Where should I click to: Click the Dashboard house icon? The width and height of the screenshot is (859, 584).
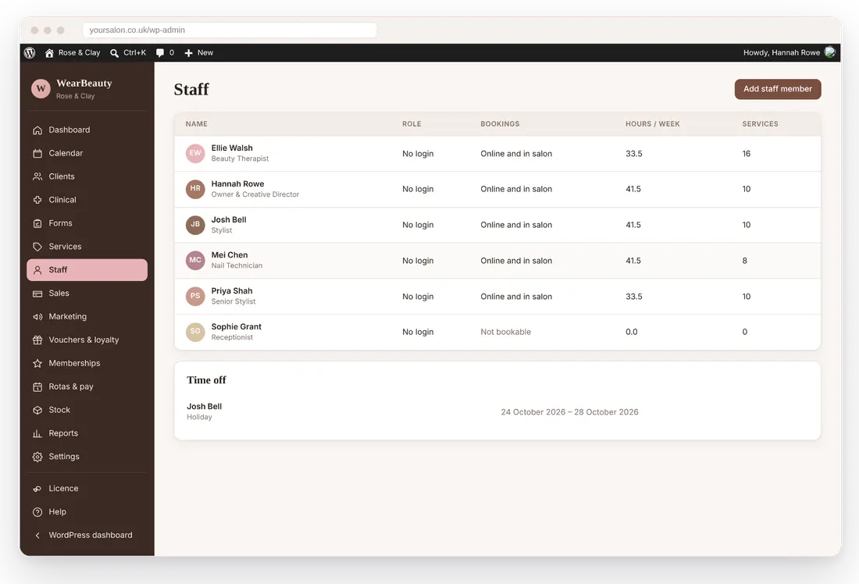point(37,130)
